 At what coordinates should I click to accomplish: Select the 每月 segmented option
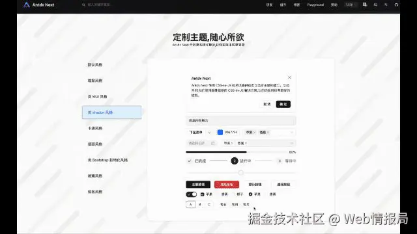tap(246, 204)
